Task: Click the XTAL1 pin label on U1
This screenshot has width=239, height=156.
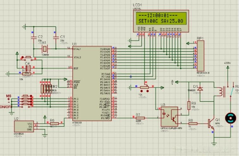Action: click(77, 49)
